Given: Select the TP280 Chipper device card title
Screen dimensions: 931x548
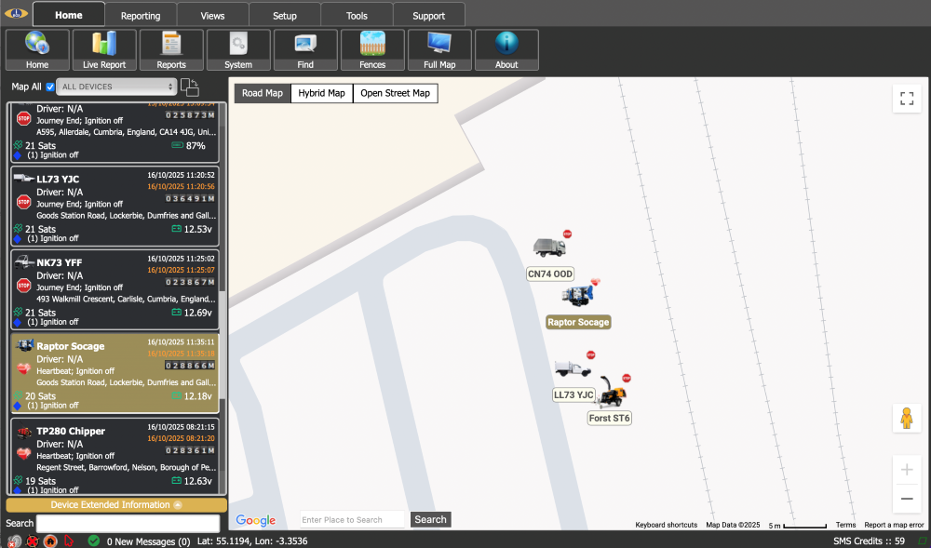Looking at the screenshot, I should pos(71,431).
